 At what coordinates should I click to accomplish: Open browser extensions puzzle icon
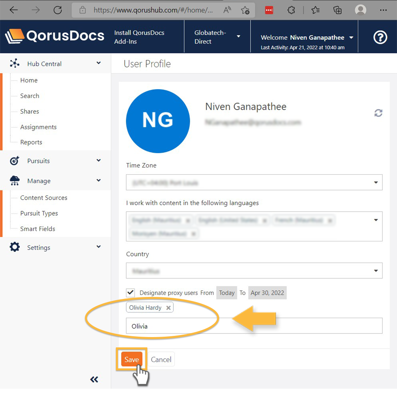291,10
